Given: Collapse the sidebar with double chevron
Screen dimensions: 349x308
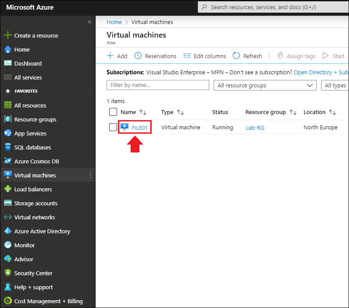Looking at the screenshot, I should (x=90, y=22).
